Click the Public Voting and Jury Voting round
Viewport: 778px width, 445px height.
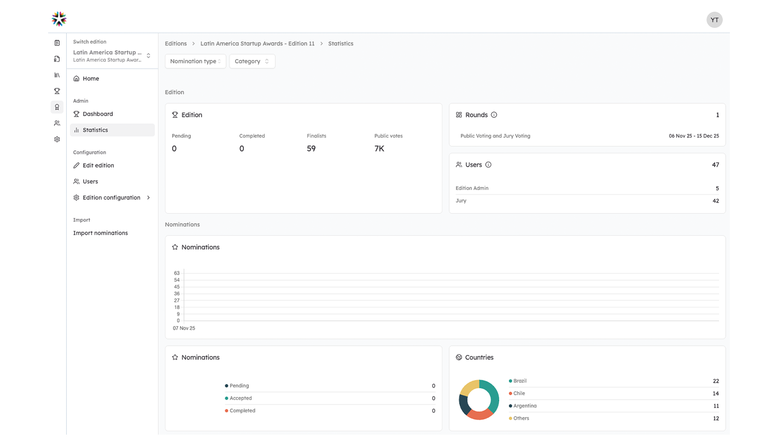coord(495,136)
